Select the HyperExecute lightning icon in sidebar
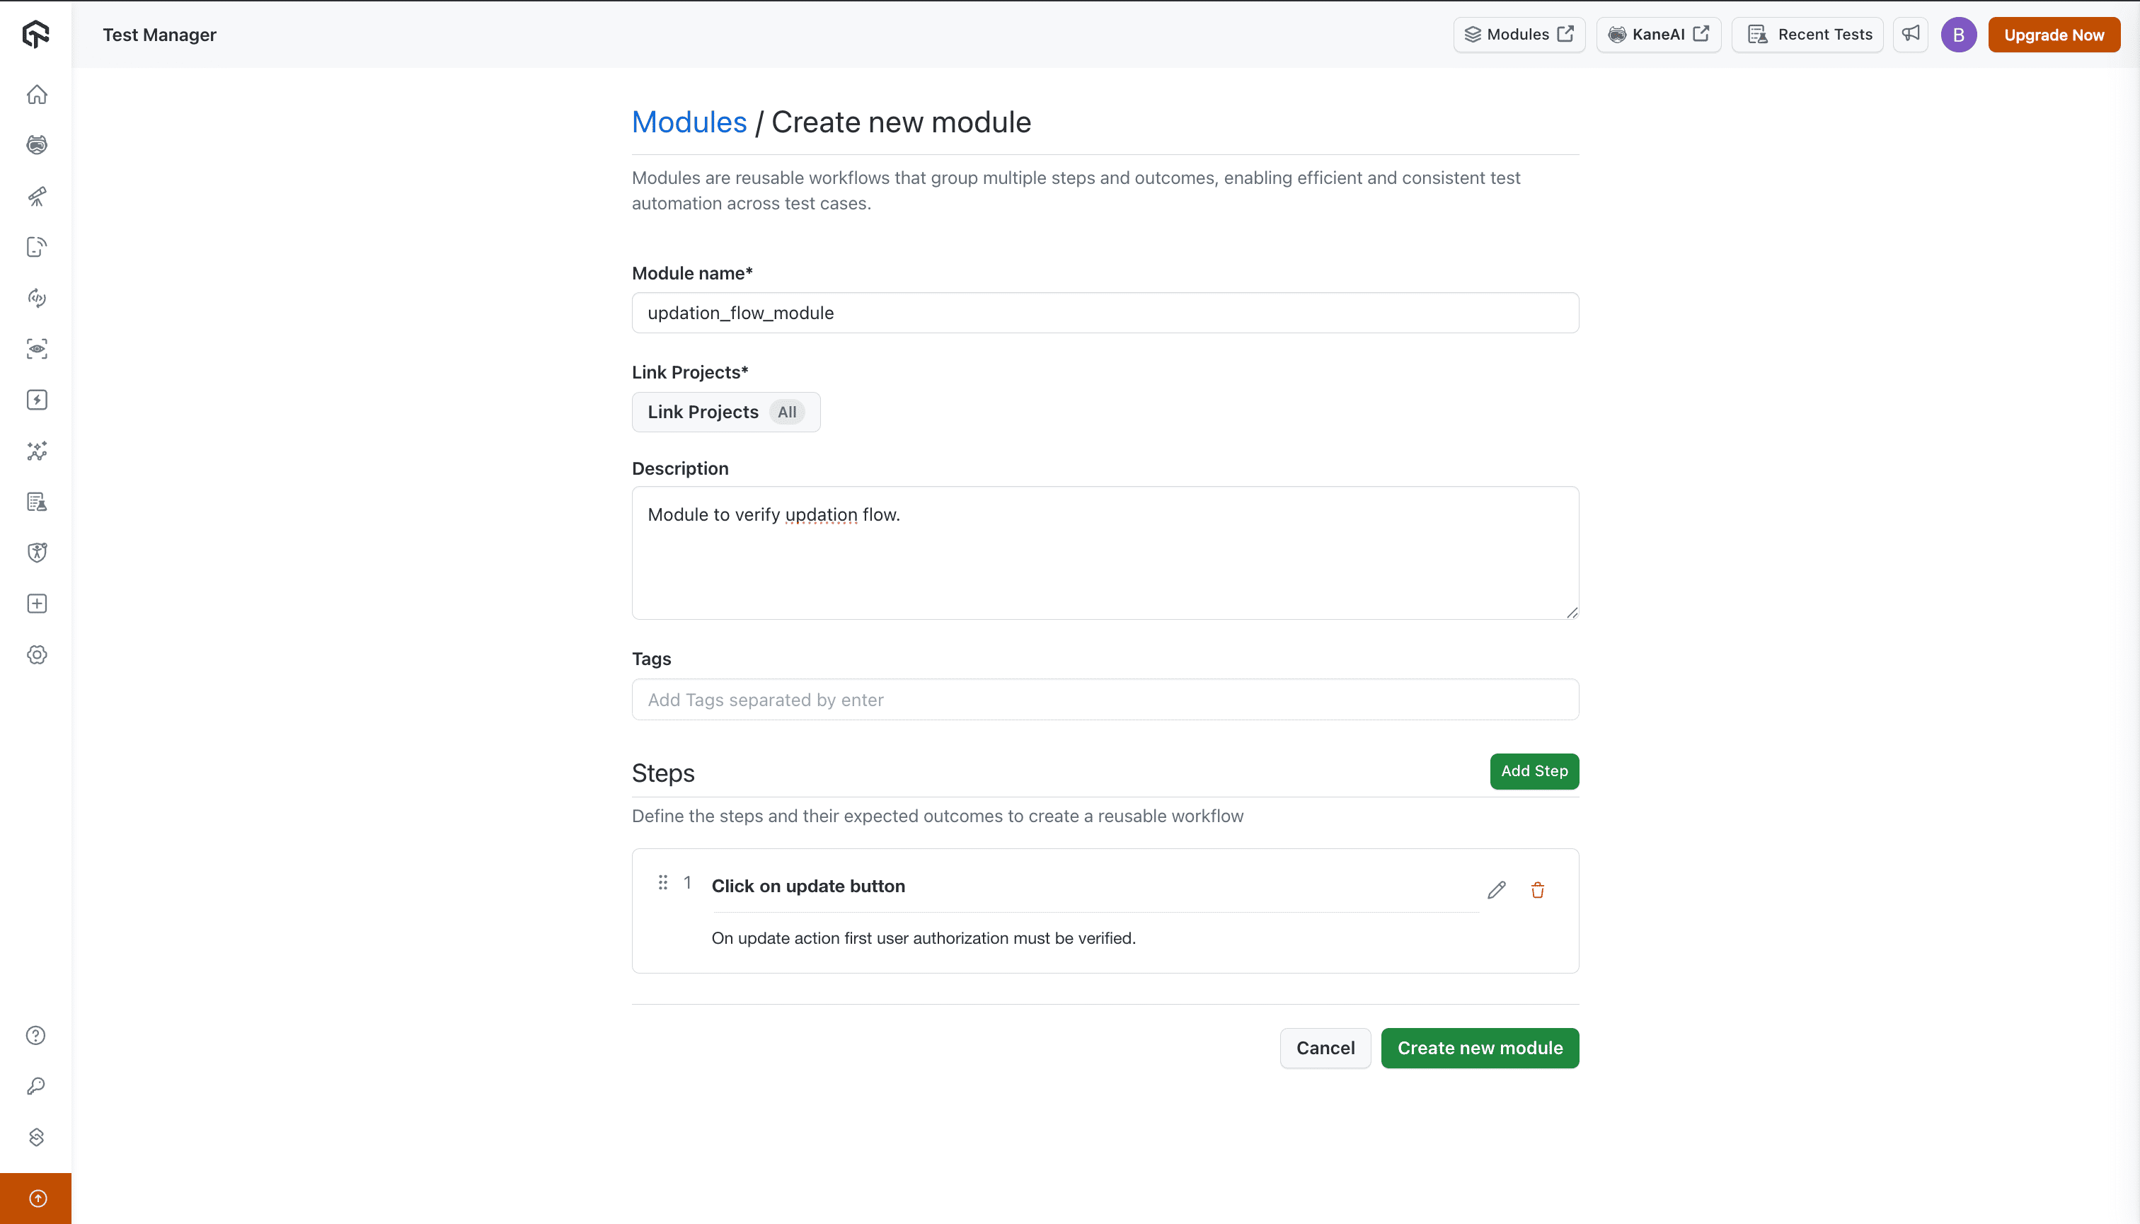The image size is (2140, 1224). tap(37, 400)
